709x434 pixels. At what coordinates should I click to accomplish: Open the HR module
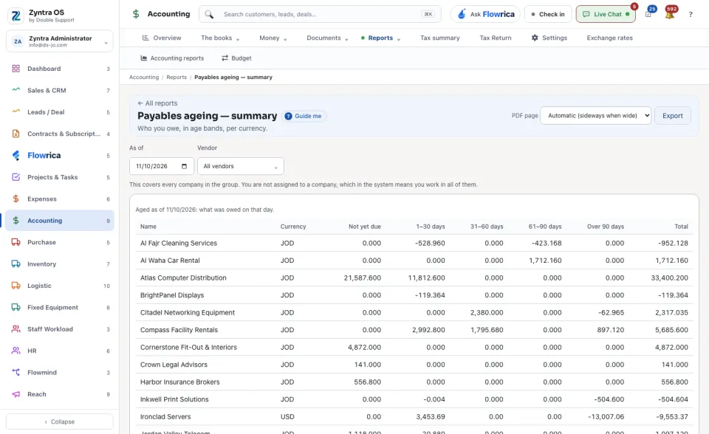click(60, 351)
